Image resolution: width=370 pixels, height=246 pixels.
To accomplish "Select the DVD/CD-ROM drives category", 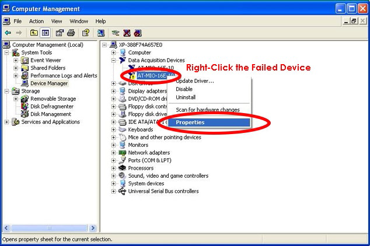I will (x=148, y=99).
